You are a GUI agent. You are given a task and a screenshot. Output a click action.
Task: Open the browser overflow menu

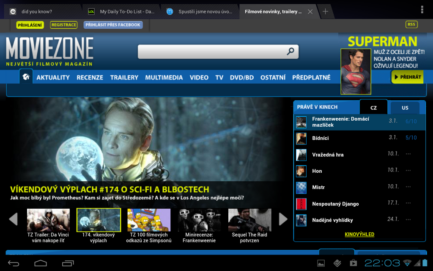[x=422, y=10]
